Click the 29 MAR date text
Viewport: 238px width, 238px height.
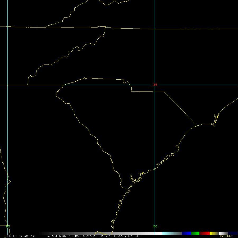[59, 236]
